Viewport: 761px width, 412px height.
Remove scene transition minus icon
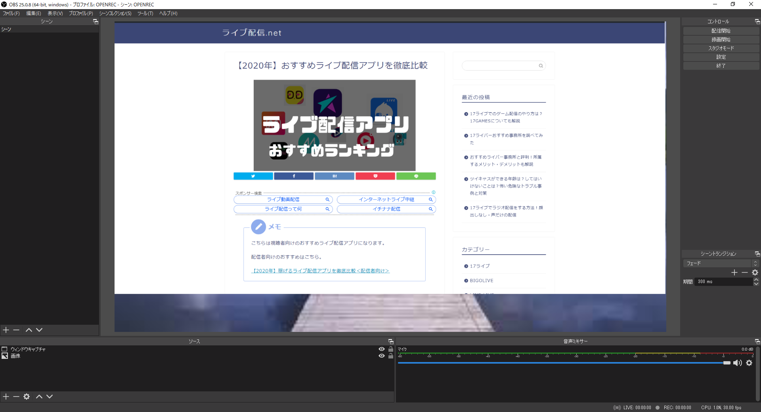tap(745, 272)
